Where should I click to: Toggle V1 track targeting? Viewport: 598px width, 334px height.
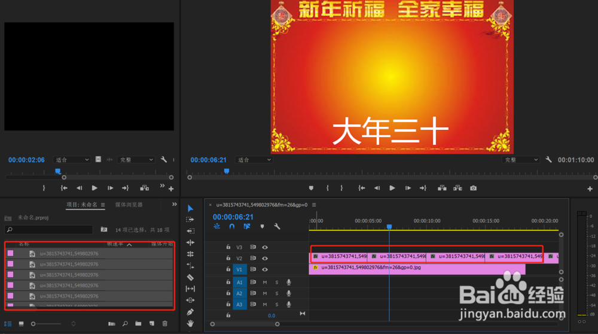(x=240, y=269)
